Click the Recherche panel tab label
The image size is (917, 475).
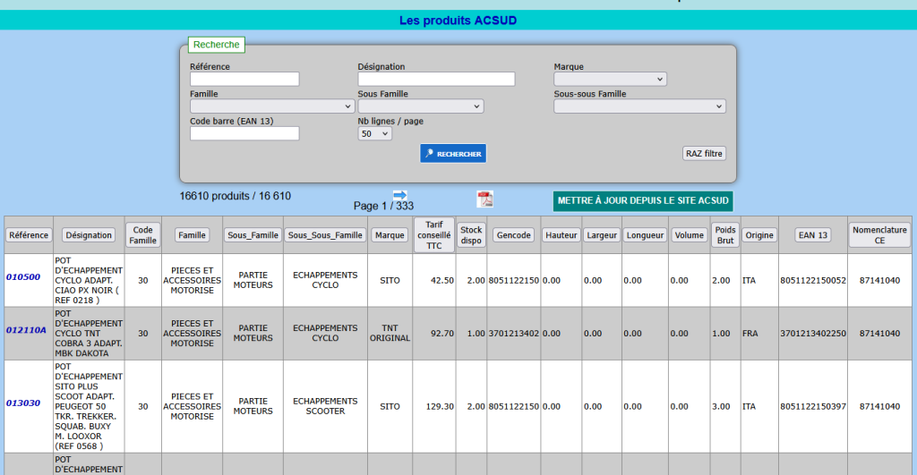pos(216,45)
